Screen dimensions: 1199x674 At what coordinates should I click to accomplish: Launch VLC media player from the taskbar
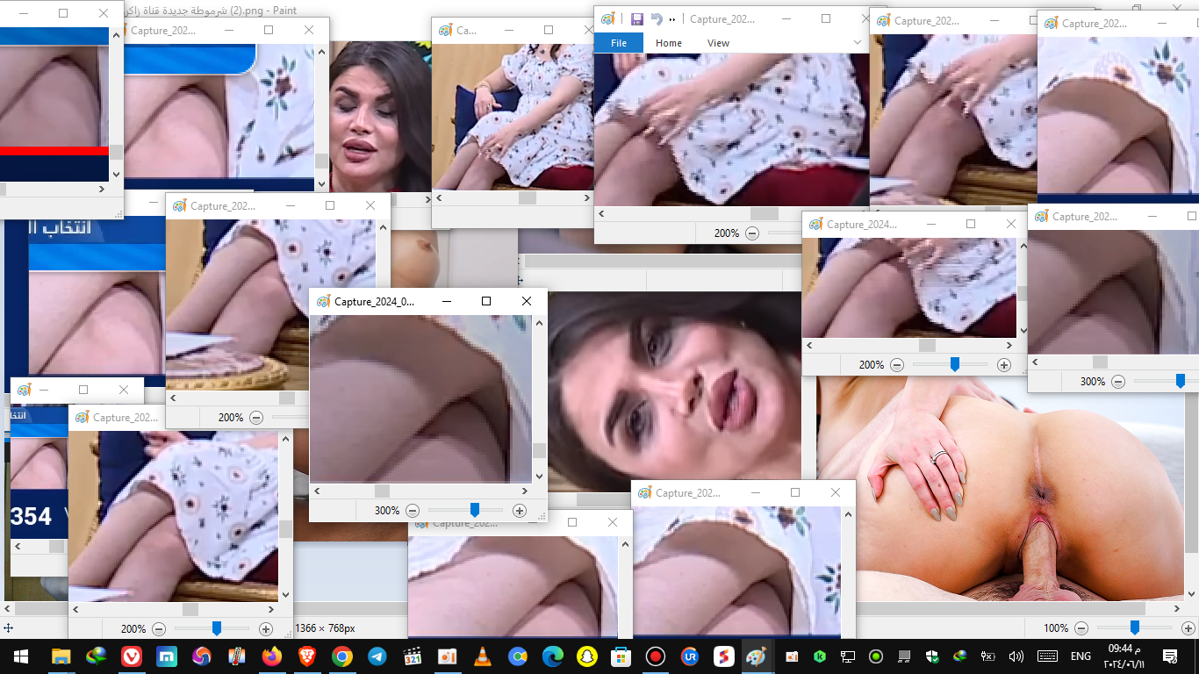483,656
